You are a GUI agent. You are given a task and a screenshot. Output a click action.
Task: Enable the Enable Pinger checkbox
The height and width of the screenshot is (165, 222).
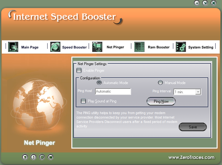pos(79,70)
